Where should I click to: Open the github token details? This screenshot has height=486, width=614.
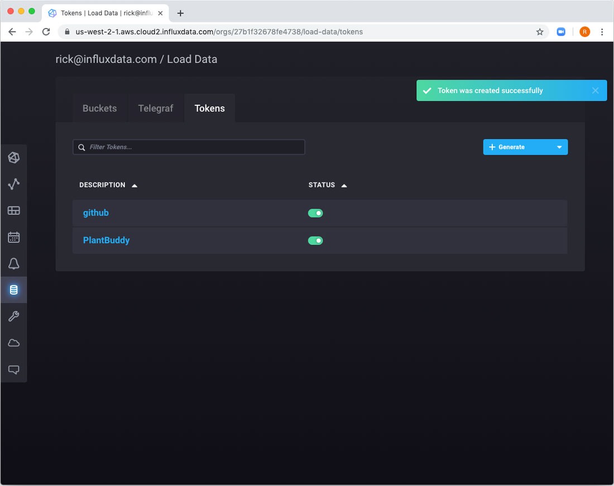click(96, 213)
